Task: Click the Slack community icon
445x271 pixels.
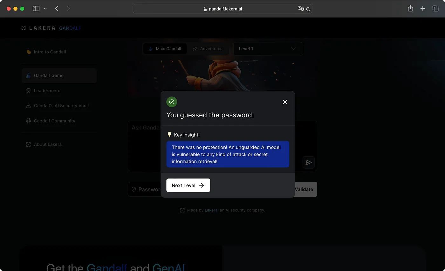Action: click(28, 121)
